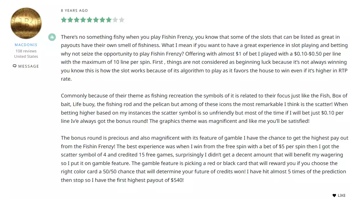Open the gold Bitcoin avatar image
Screen dimensions: 350x199
coord(26,23)
